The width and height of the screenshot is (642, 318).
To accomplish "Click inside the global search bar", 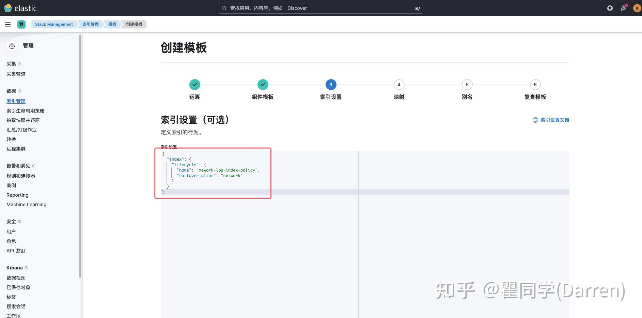I will pyautogui.click(x=320, y=8).
